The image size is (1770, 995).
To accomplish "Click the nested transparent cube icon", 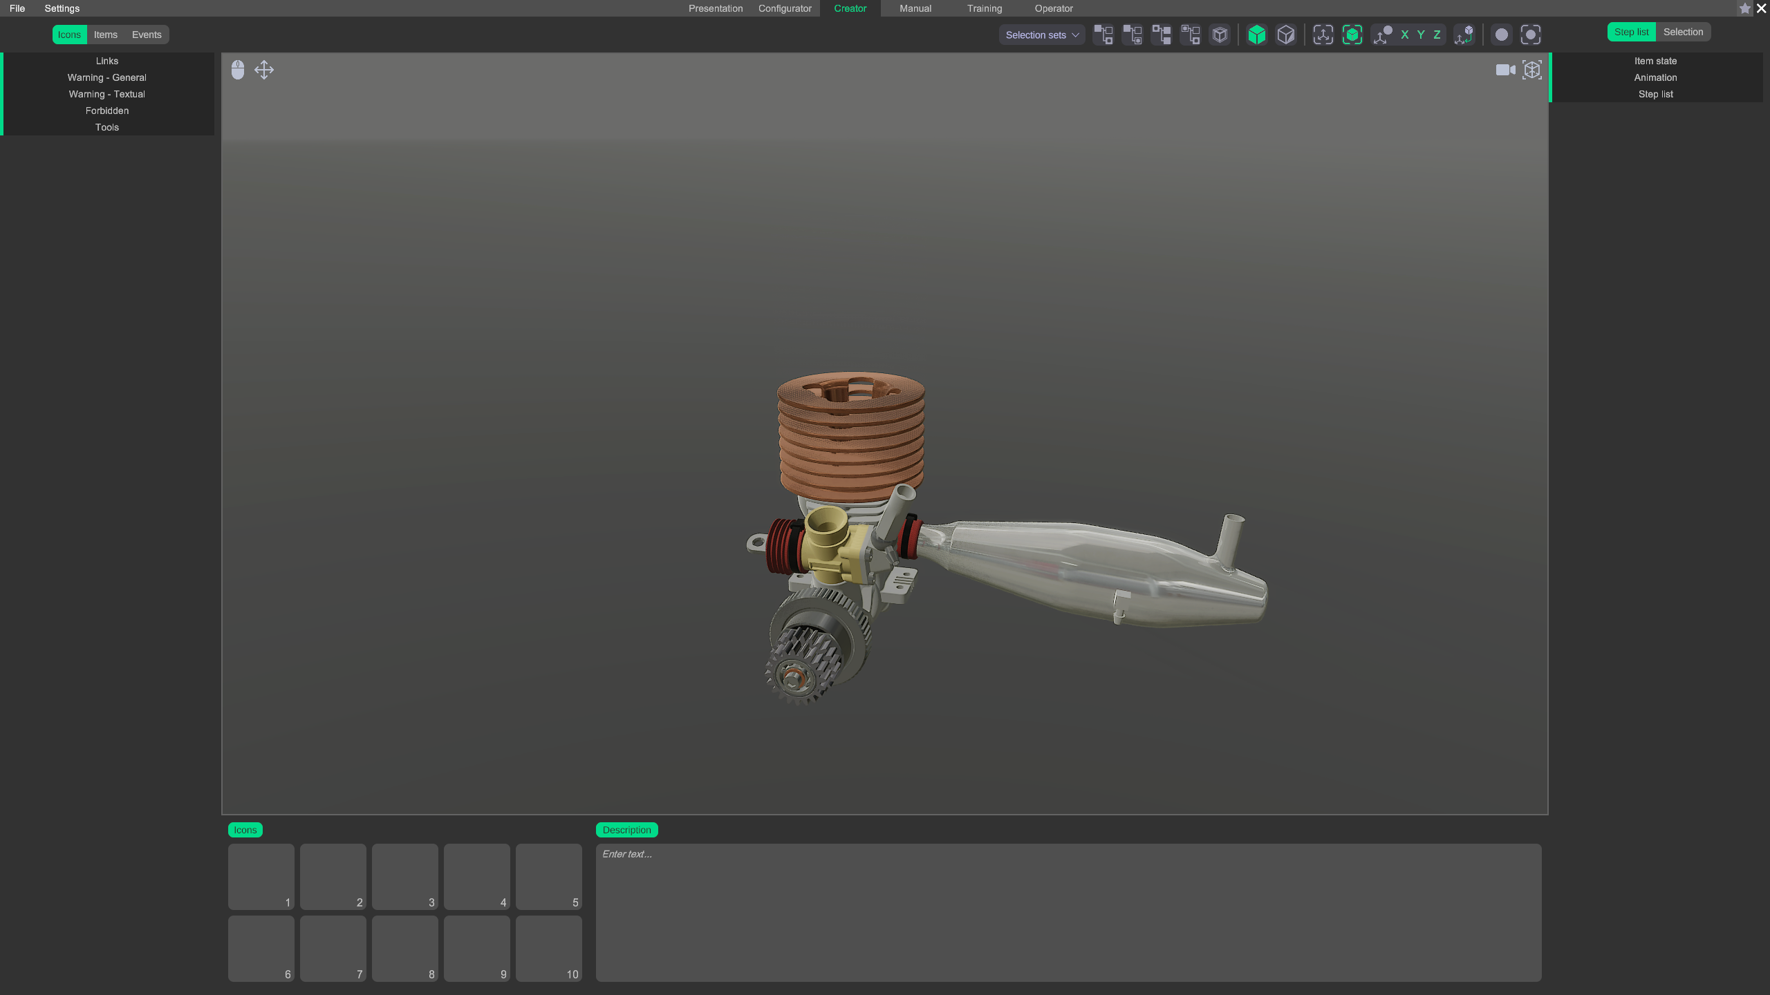I will click(x=1220, y=35).
